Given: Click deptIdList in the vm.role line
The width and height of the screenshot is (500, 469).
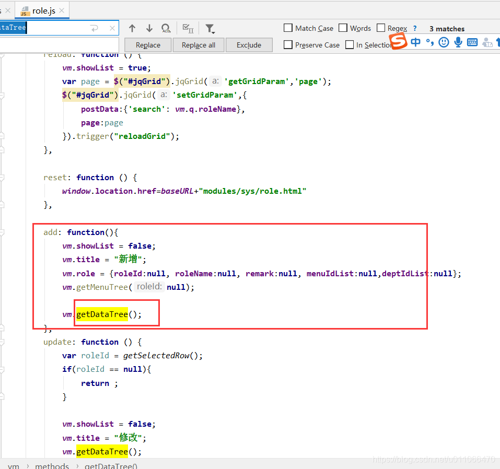Looking at the screenshot, I should (405, 274).
